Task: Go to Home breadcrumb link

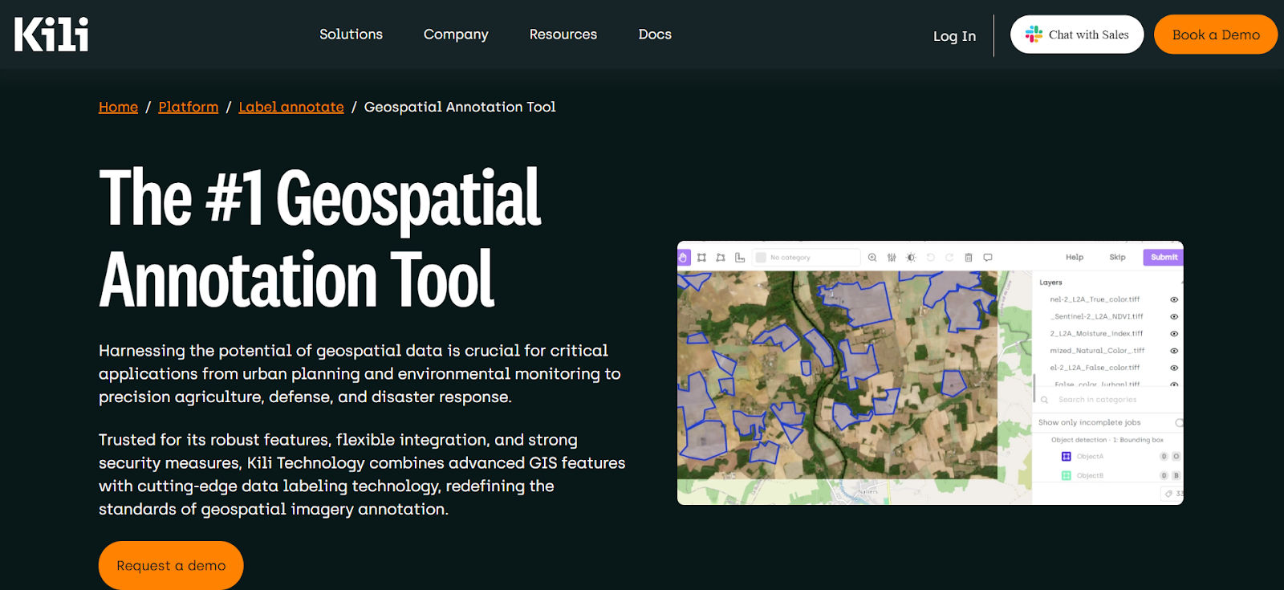Action: pos(118,107)
